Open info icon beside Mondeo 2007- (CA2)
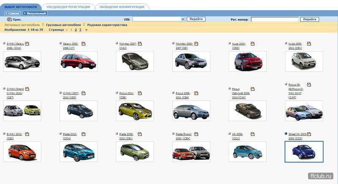Image resolution: width=338 pixels, height=184 pixels. pyautogui.click(x=140, y=44)
